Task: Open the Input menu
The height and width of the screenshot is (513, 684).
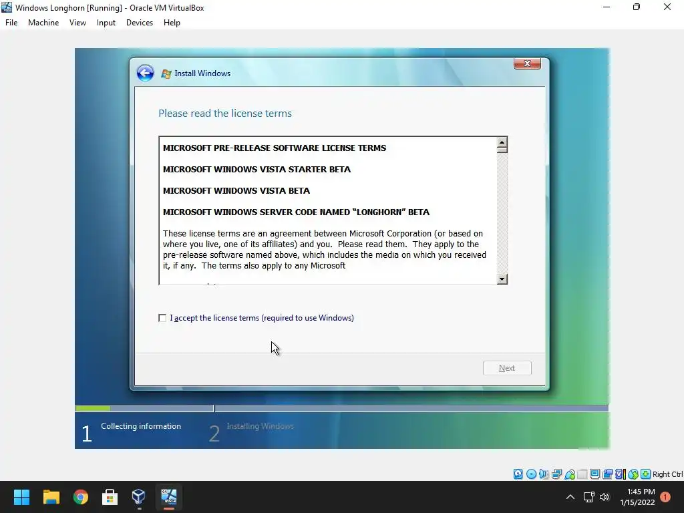Action: (x=106, y=23)
